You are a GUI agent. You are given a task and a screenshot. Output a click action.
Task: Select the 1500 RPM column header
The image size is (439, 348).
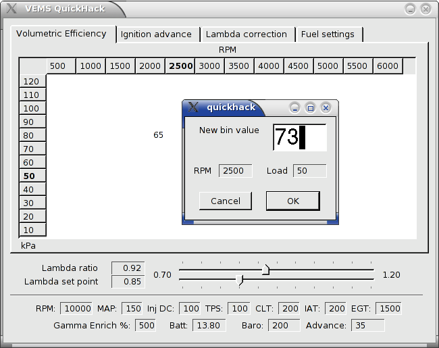point(120,66)
